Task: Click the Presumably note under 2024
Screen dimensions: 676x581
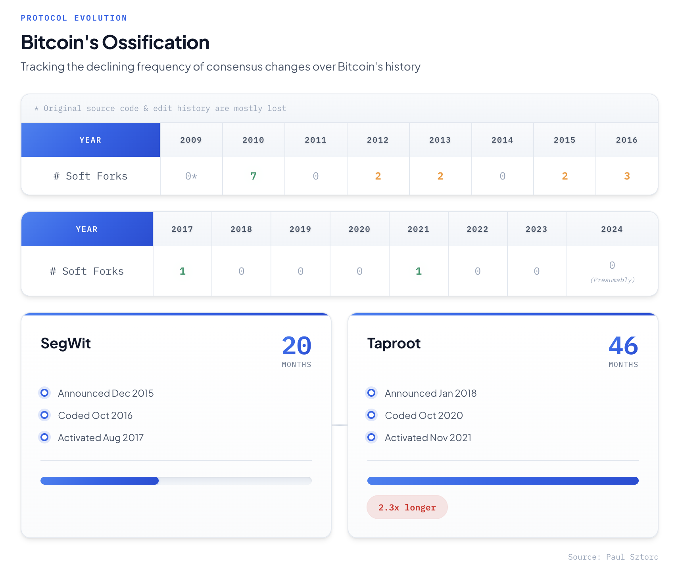Action: (x=612, y=280)
